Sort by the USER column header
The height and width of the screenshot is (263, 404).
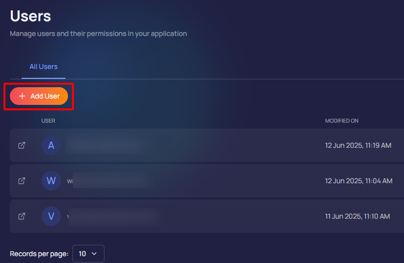pos(48,121)
